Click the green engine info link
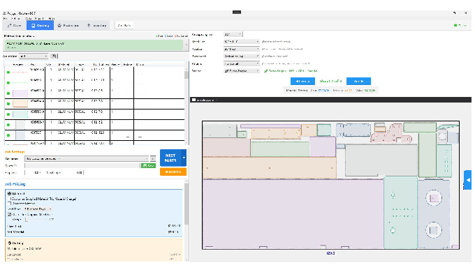 291,71
